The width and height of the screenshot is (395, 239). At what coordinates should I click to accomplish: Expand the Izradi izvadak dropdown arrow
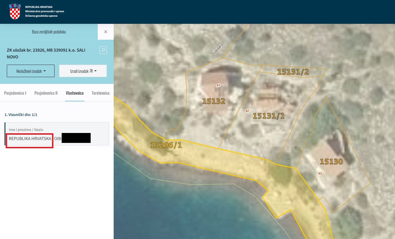pos(95,71)
